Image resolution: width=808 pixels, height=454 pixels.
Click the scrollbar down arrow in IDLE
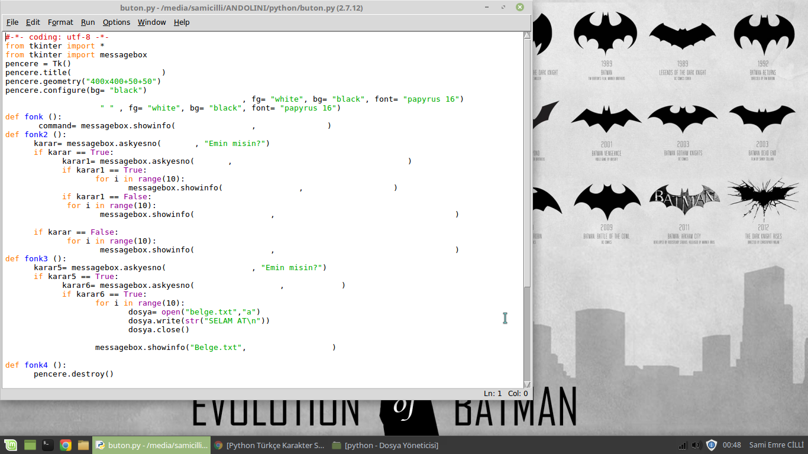527,384
